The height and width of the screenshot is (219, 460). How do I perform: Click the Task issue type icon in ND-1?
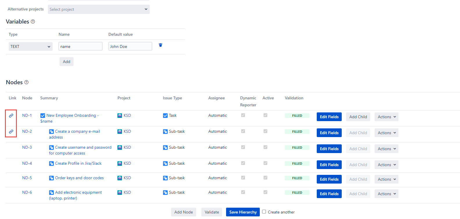pos(165,116)
